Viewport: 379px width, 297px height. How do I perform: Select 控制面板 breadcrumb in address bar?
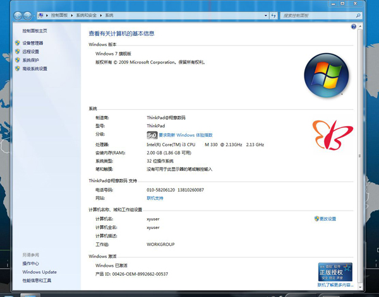point(59,15)
